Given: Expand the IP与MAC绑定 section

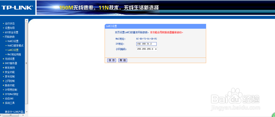Looking at the screenshot, I should (x=11, y=94).
